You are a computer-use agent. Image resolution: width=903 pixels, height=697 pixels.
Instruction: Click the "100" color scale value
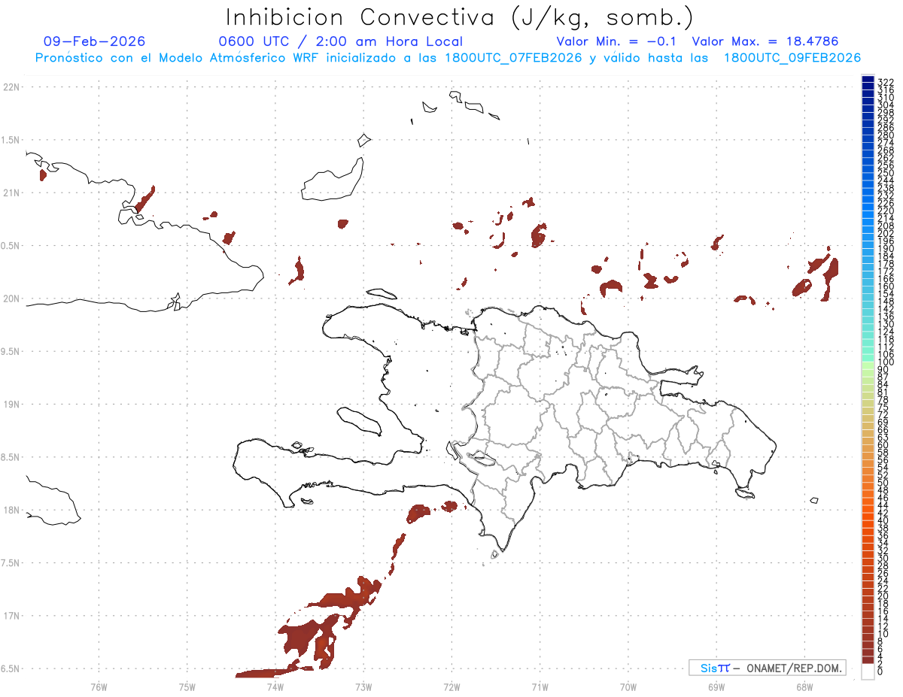[x=886, y=362]
